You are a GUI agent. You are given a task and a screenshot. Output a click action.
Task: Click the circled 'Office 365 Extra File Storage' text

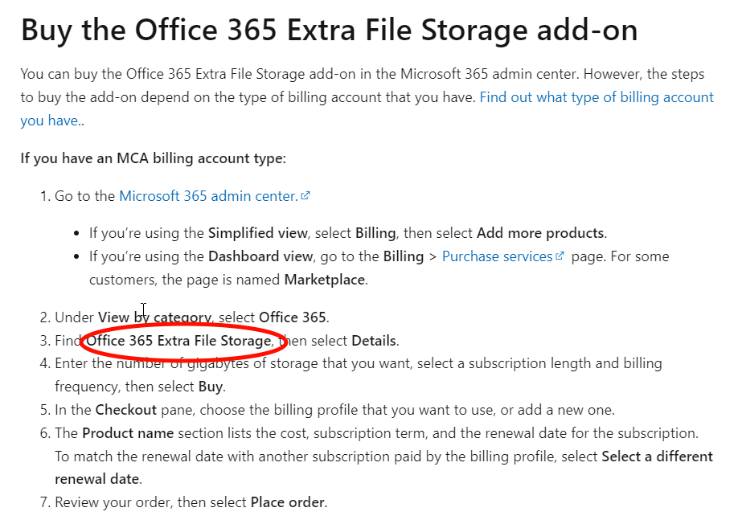pos(178,341)
